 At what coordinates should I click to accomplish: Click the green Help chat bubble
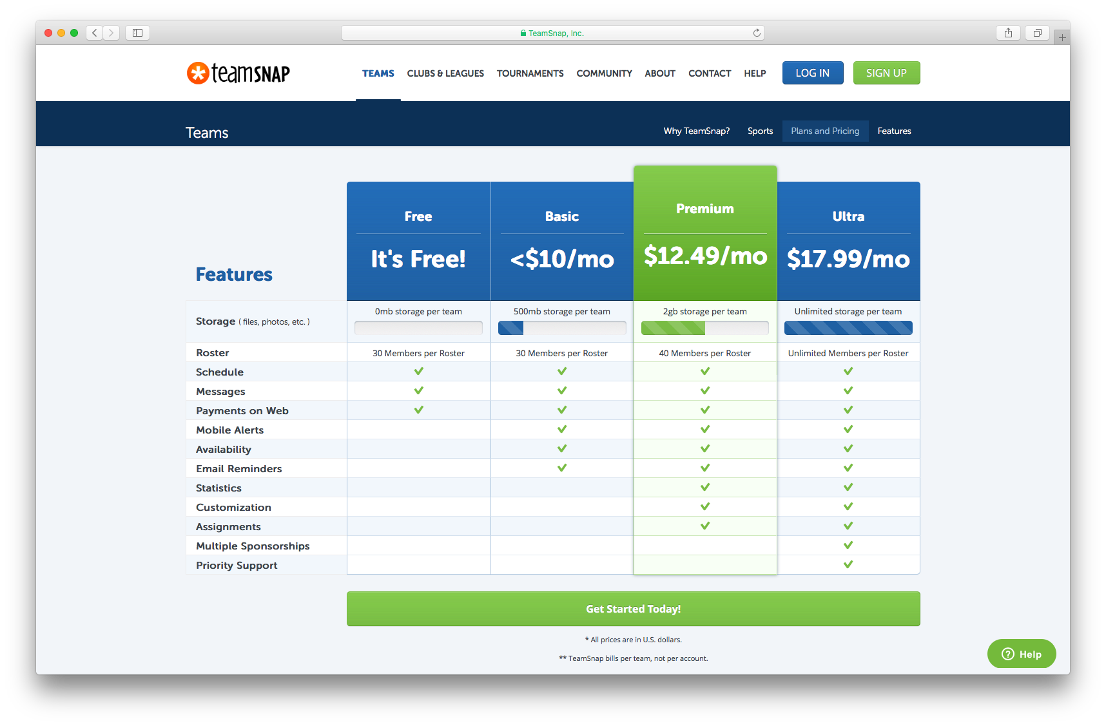pyautogui.click(x=1022, y=654)
